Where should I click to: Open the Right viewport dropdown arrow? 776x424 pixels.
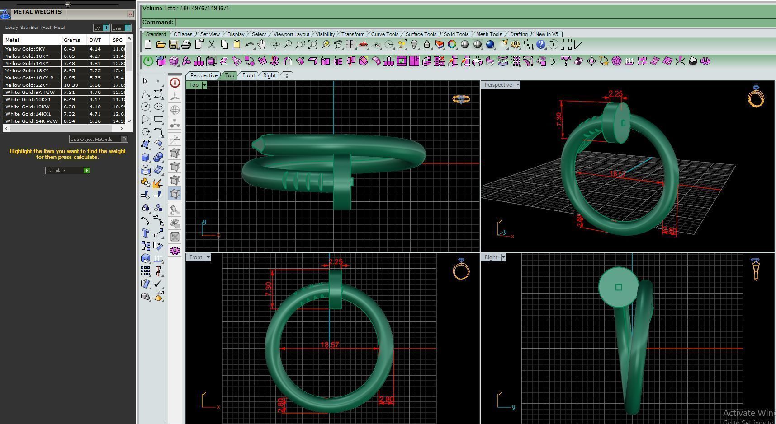click(503, 257)
